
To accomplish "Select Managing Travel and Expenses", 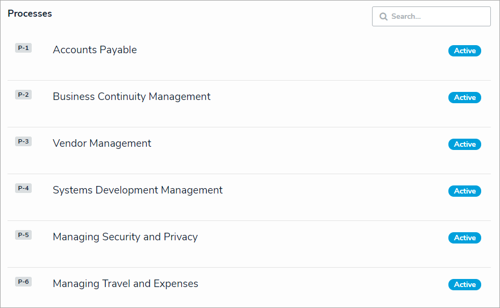I will point(125,284).
